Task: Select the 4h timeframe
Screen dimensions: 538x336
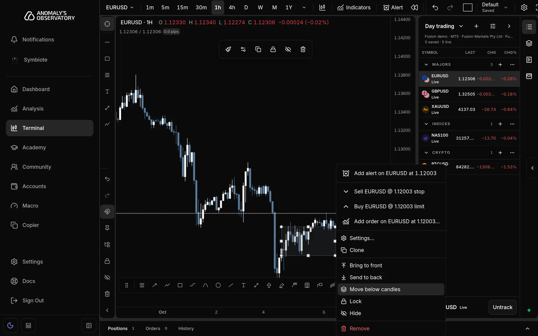Action: tap(232, 8)
